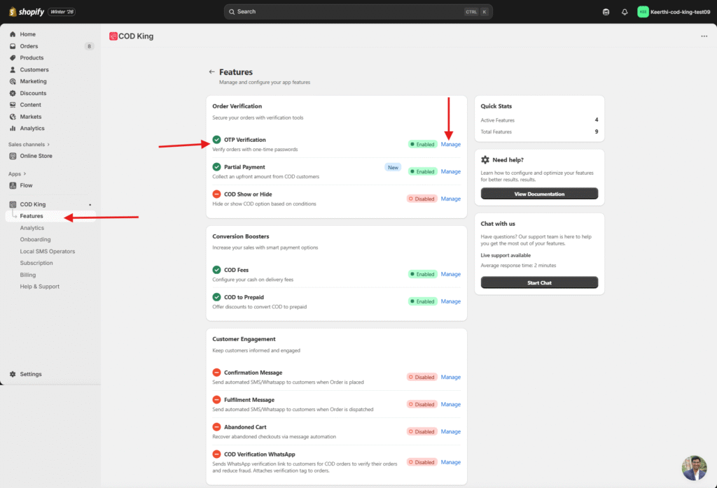Expand the Sales channels section
This screenshot has height=488, width=717.
[x=29, y=145]
